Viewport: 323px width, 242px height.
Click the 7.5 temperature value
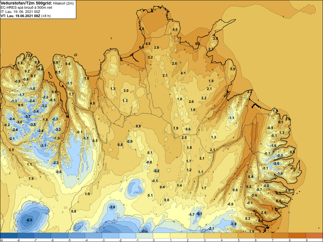coord(274,209)
